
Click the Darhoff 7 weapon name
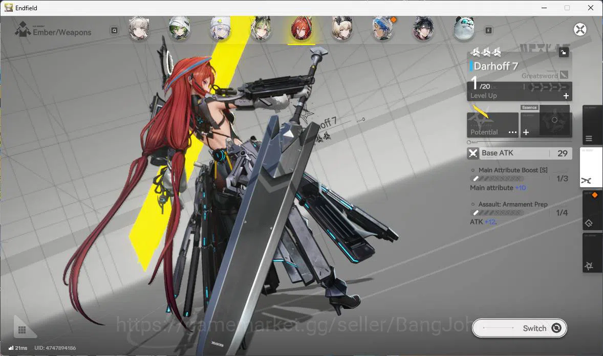tap(496, 66)
